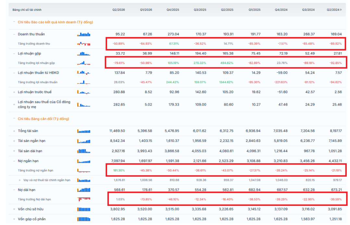The width and height of the screenshot is (350, 225).
Task: Open the Tăng trưởng Nợ dài hạn chart
Action: 84,199
